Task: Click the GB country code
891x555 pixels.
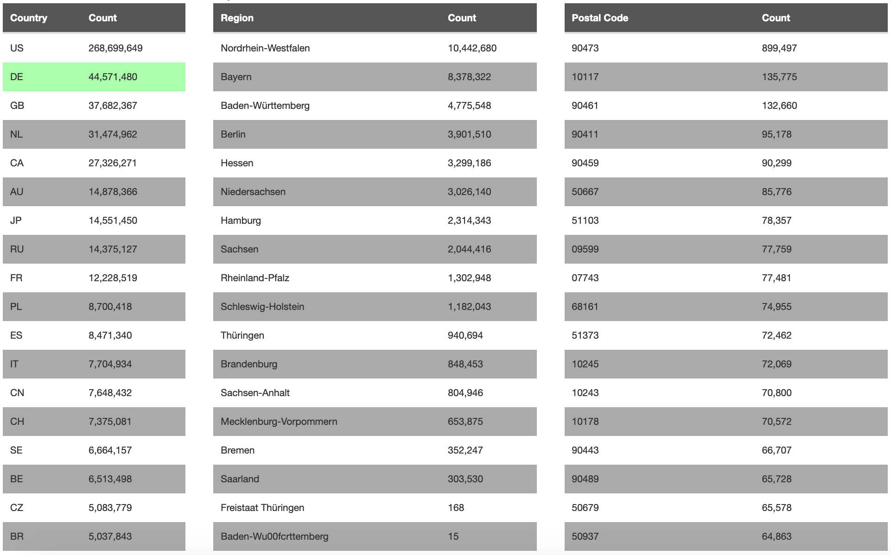Action: 17,106
